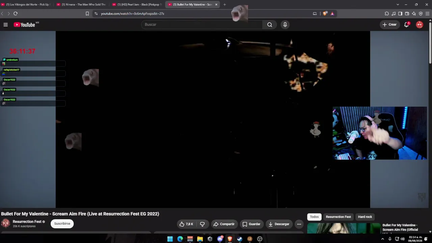Open Brave Leo AI sparkle icon
Viewport: 432px width, 243px height.
pos(414,13)
